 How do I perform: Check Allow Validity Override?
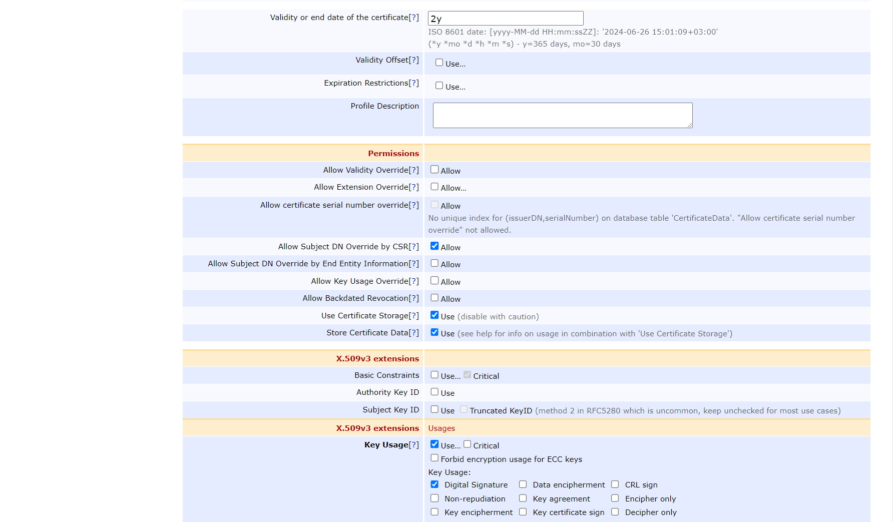tap(434, 170)
